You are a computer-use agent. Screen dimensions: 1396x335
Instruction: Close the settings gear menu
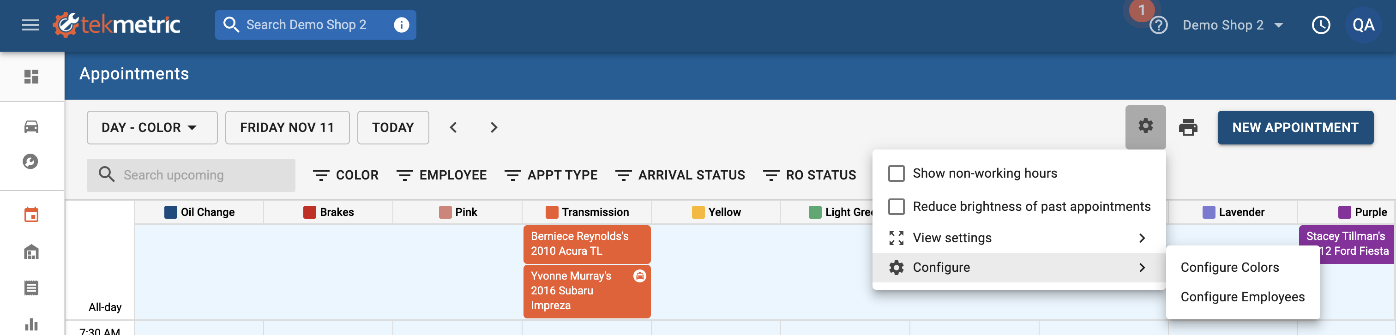point(1145,127)
